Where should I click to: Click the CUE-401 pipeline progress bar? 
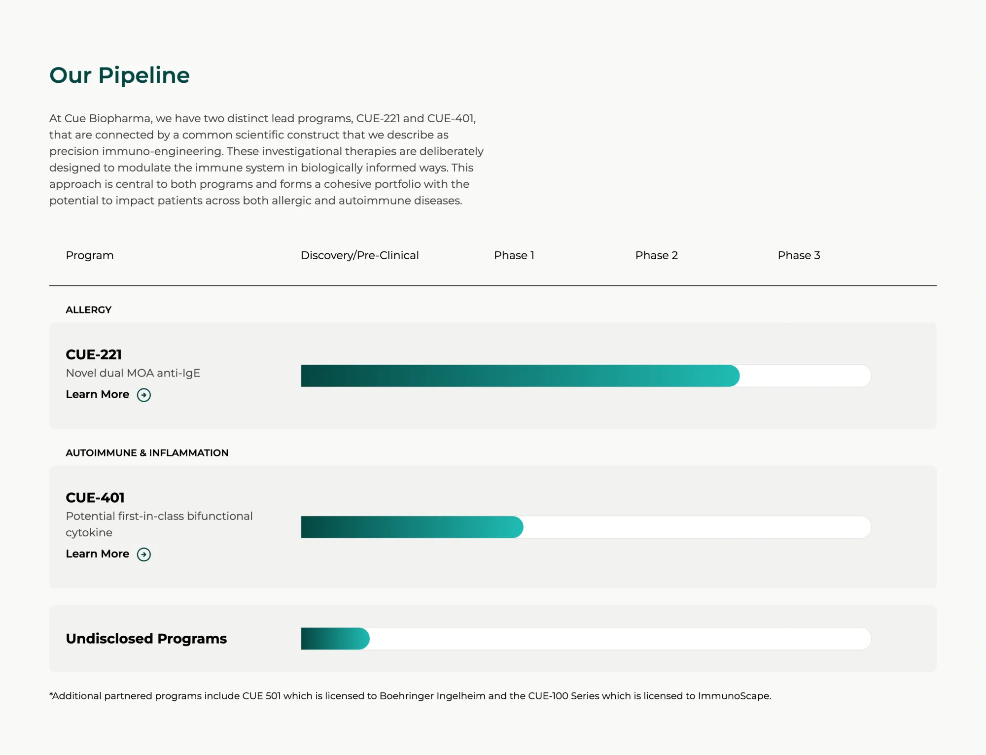coord(586,527)
